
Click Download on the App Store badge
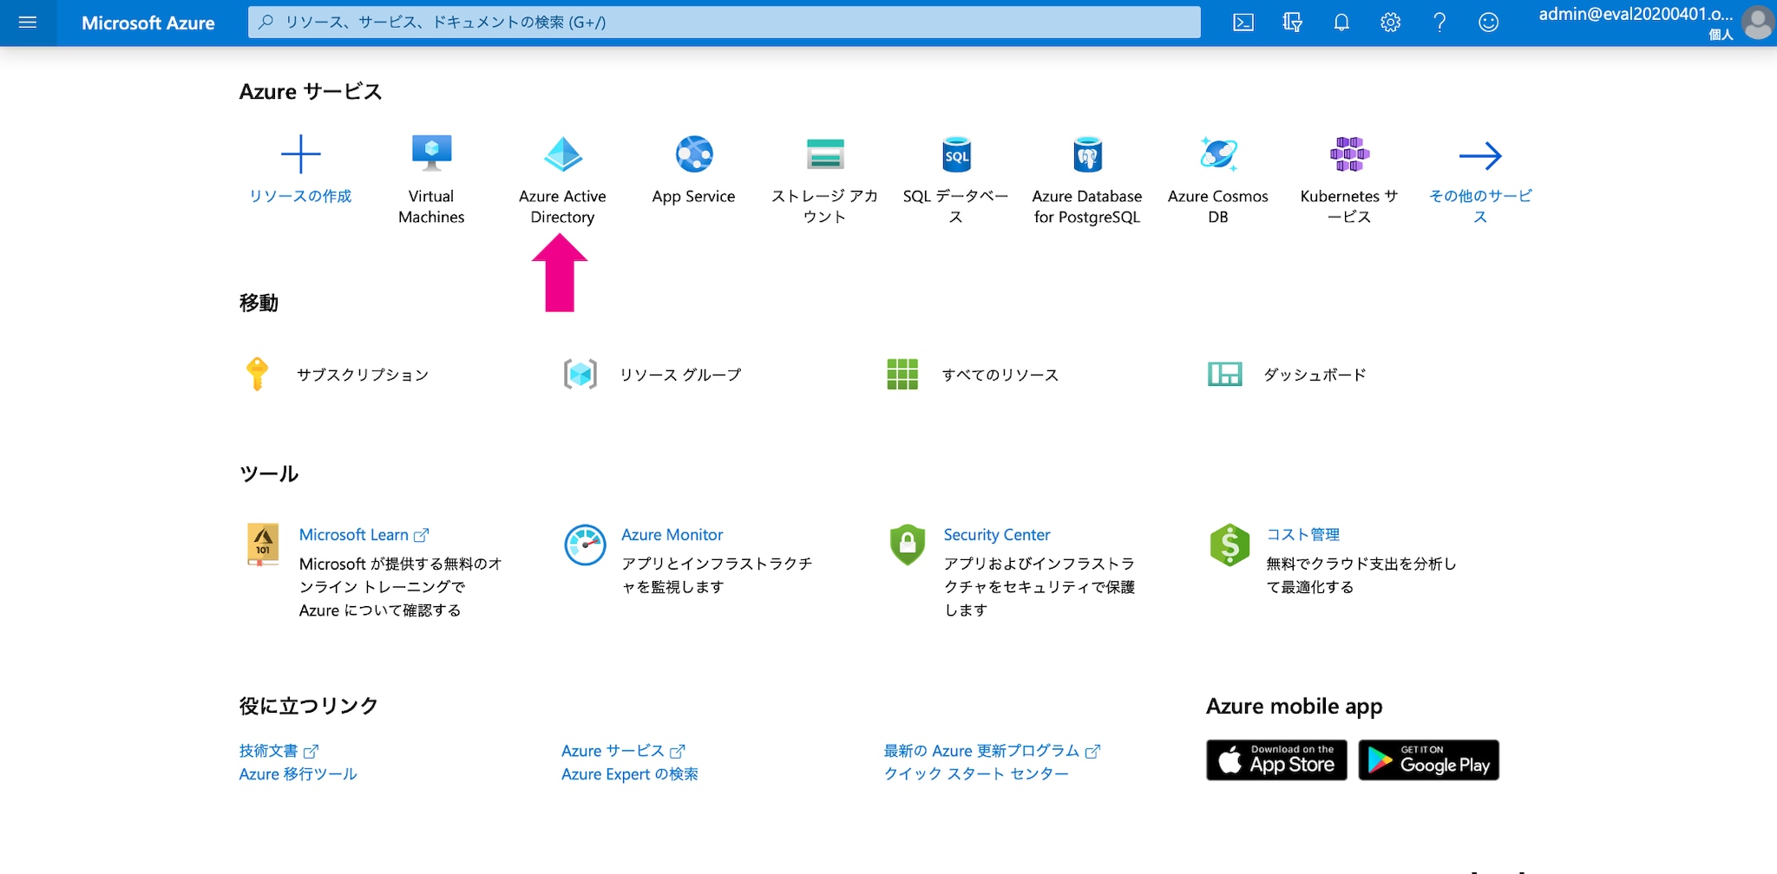1276,760
